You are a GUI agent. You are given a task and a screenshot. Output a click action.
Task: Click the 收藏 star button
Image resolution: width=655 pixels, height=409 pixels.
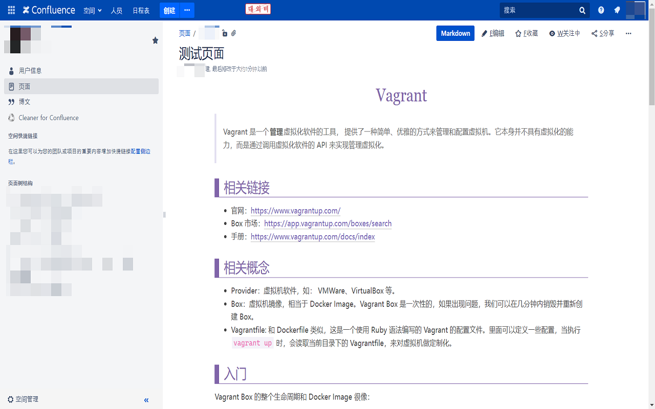(527, 33)
